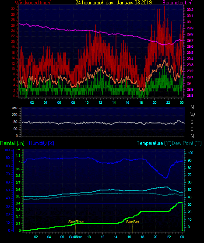This screenshot has width=204, height=243.
Task: Click windspeed axis value 32
Action: coord(13,9)
